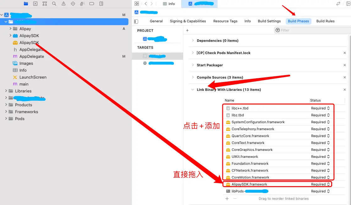Add an editor pane on right
The image size is (351, 205).
tap(348, 3)
